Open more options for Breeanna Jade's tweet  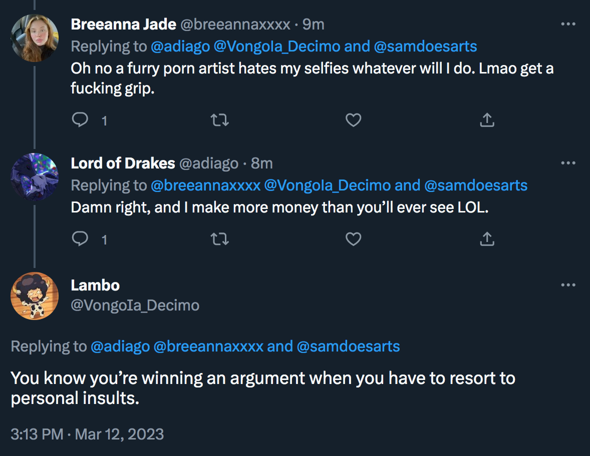click(568, 24)
